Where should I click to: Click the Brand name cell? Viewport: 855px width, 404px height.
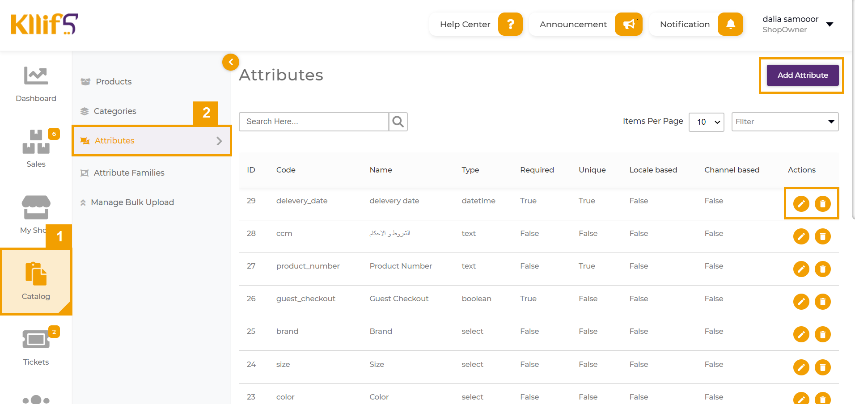381,331
